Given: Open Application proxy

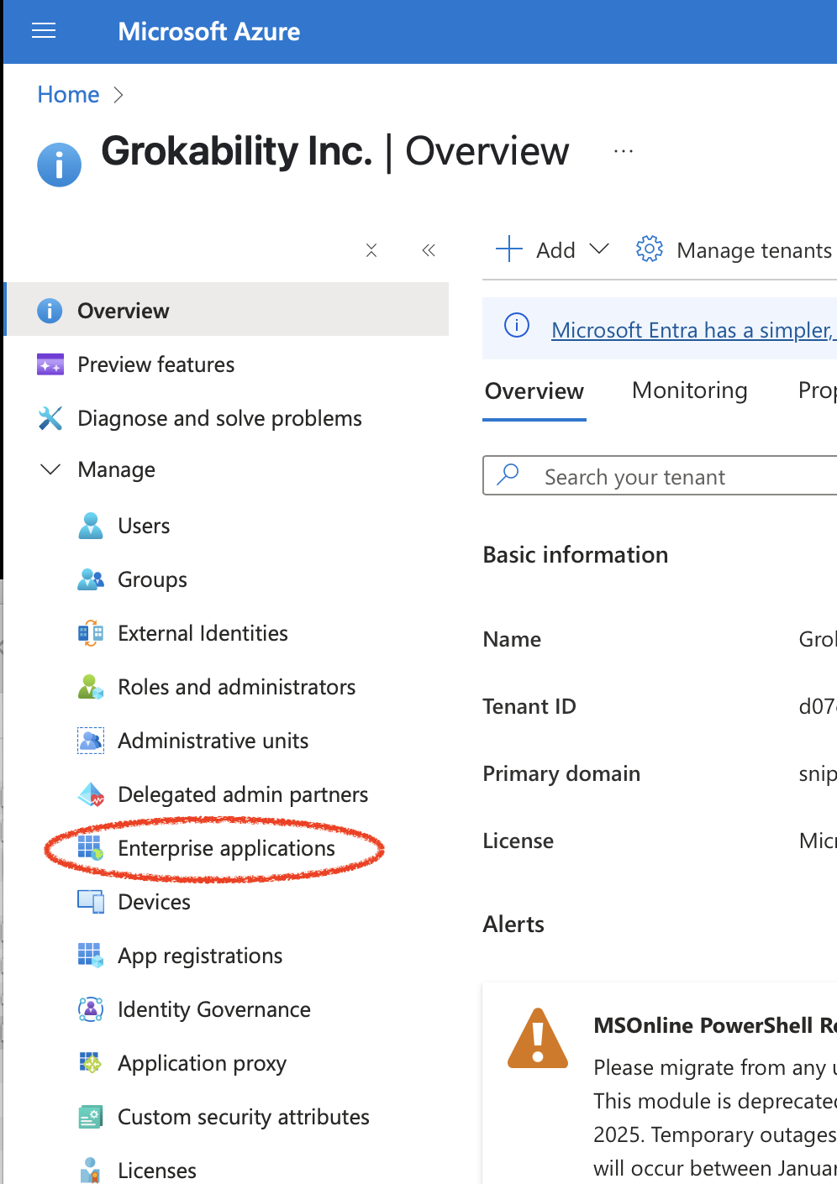Looking at the screenshot, I should click(x=202, y=1063).
